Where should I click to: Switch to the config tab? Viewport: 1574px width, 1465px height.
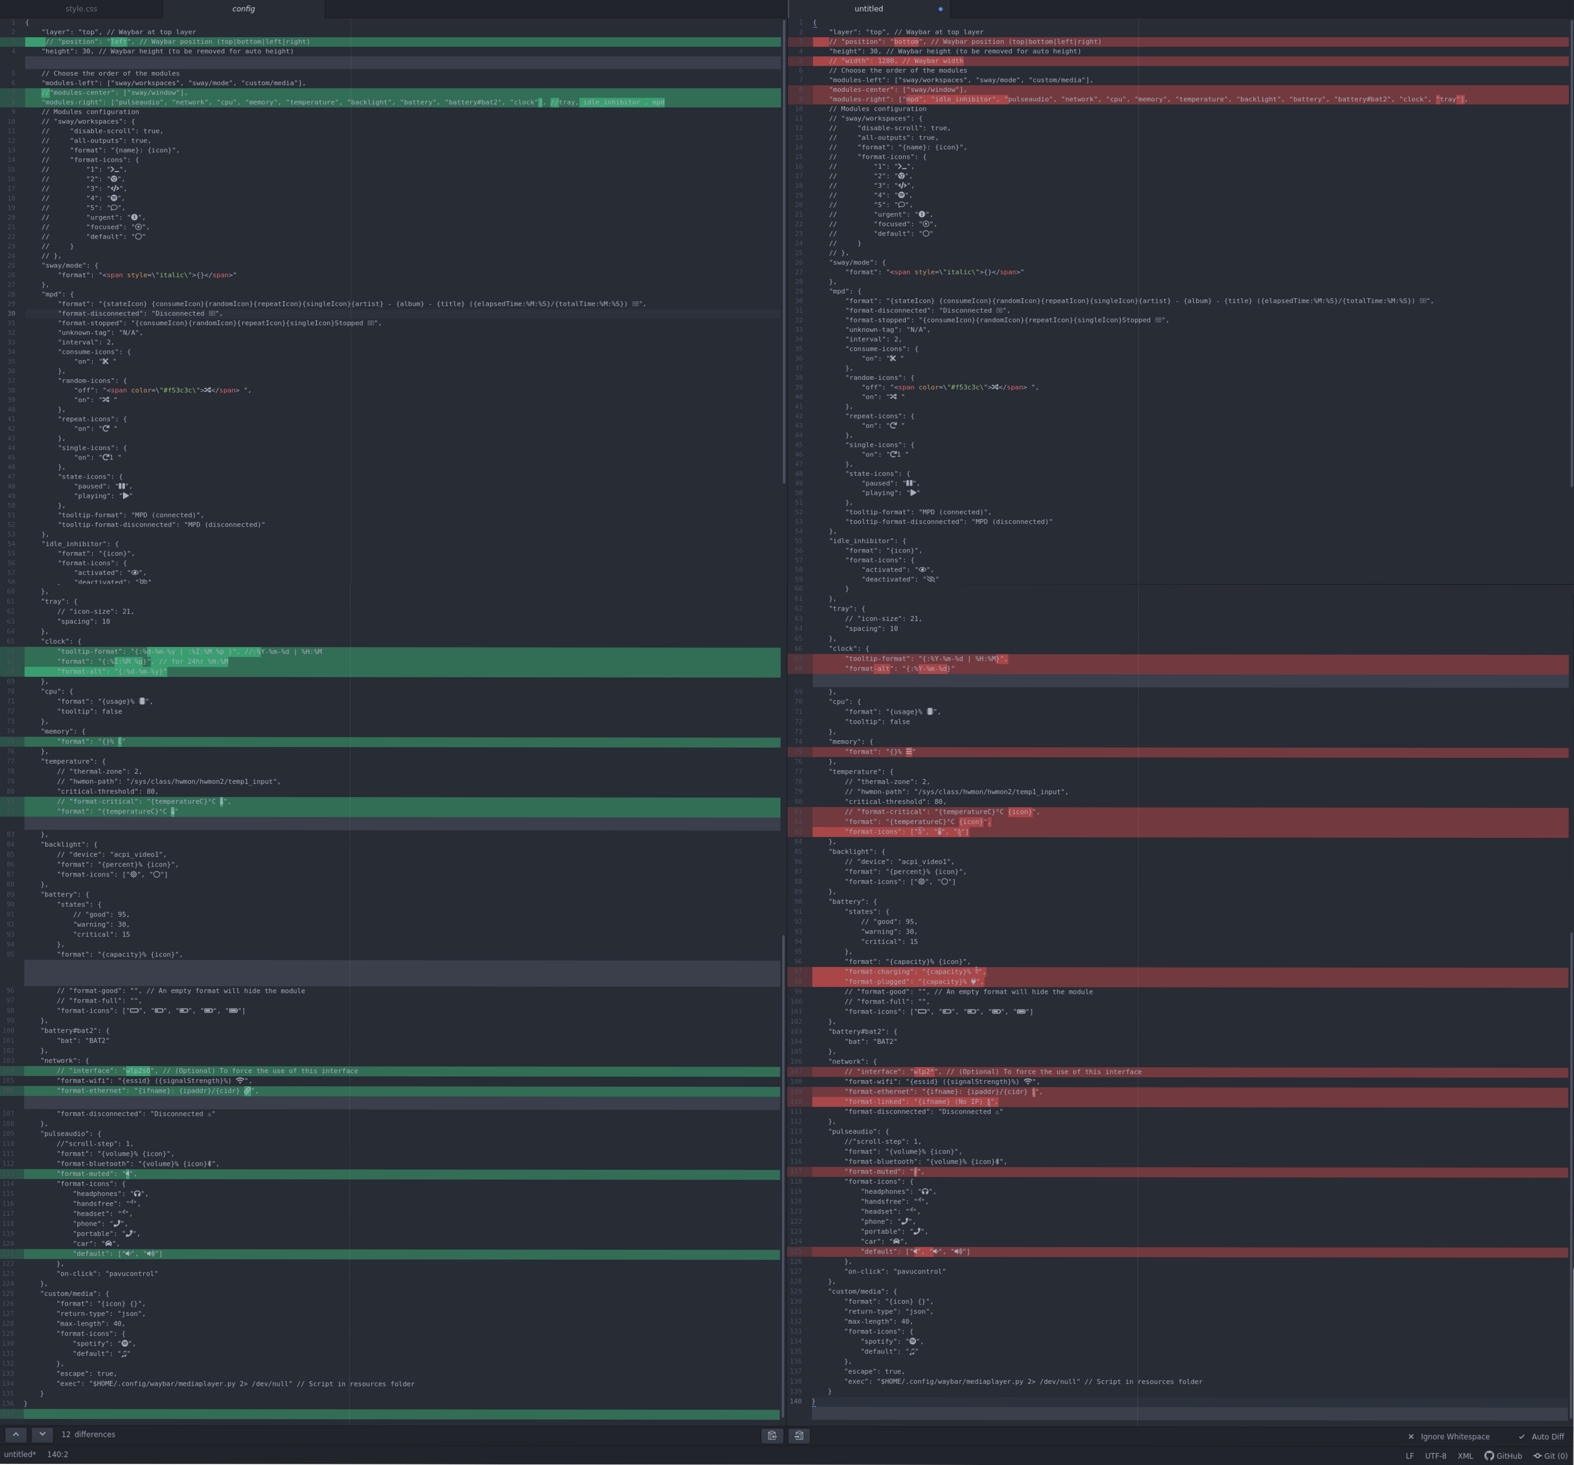(x=243, y=8)
